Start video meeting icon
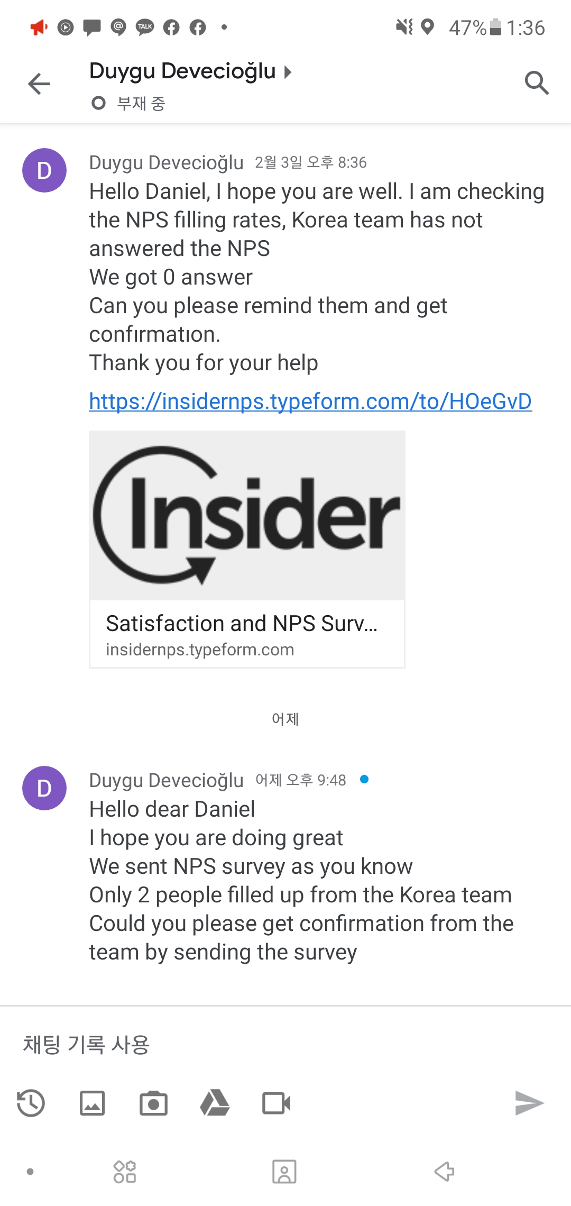This screenshot has height=1206, width=571. point(276,1103)
